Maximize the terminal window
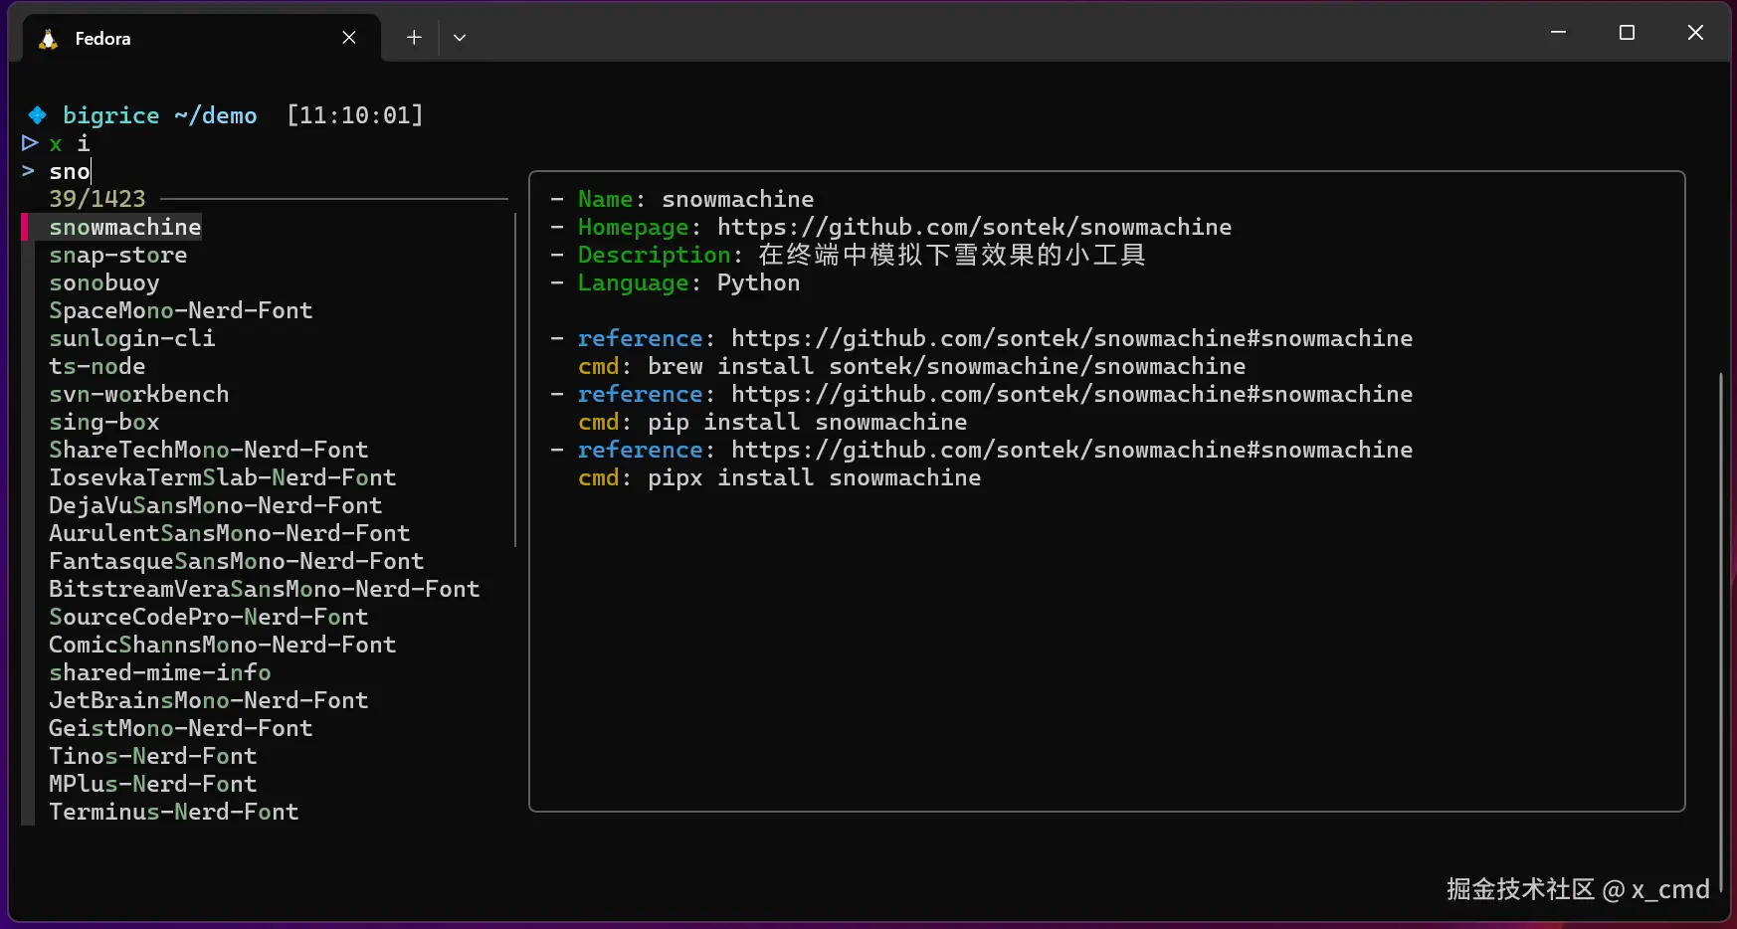The width and height of the screenshot is (1737, 929). (1627, 33)
